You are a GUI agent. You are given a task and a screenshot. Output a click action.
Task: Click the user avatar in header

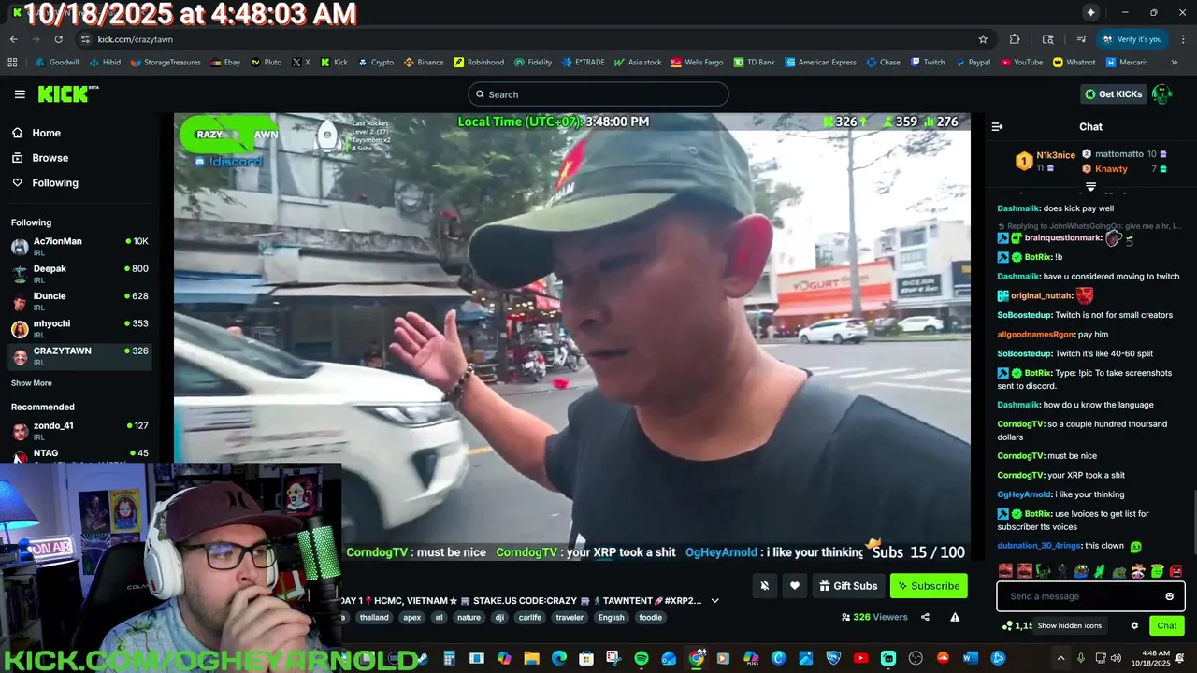(1161, 93)
